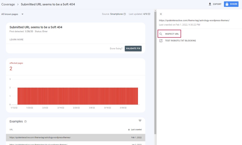Close the URL details side panel

pyautogui.click(x=161, y=14)
